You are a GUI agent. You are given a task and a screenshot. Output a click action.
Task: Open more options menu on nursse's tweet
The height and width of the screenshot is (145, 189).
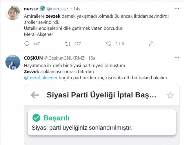[177, 8]
